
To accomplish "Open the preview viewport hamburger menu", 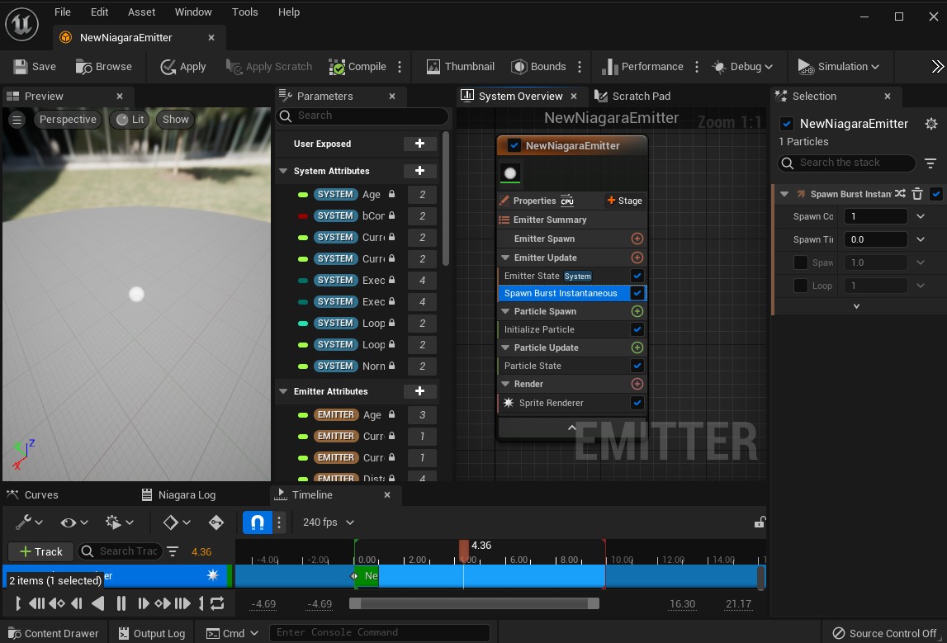I will (17, 120).
